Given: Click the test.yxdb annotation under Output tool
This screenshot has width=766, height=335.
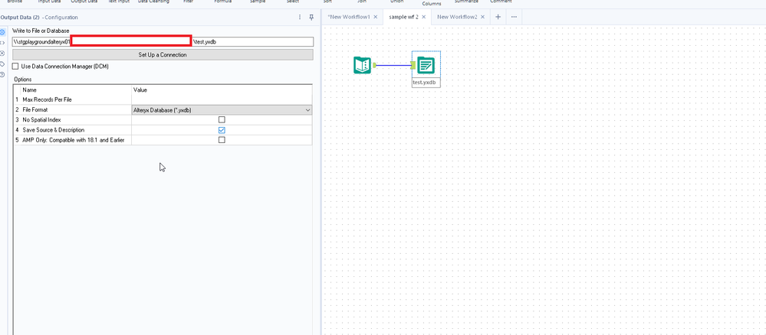Looking at the screenshot, I should (x=426, y=83).
